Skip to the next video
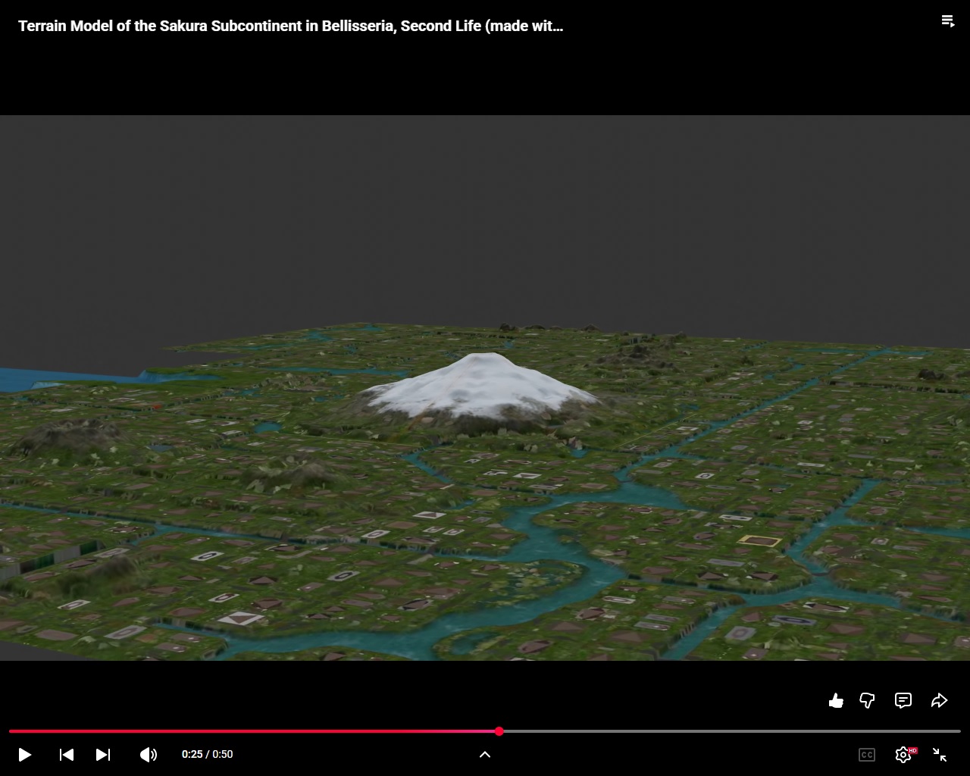 (x=103, y=755)
